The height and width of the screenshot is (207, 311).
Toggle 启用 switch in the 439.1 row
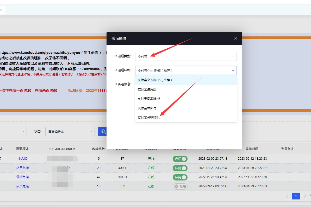(x=180, y=168)
